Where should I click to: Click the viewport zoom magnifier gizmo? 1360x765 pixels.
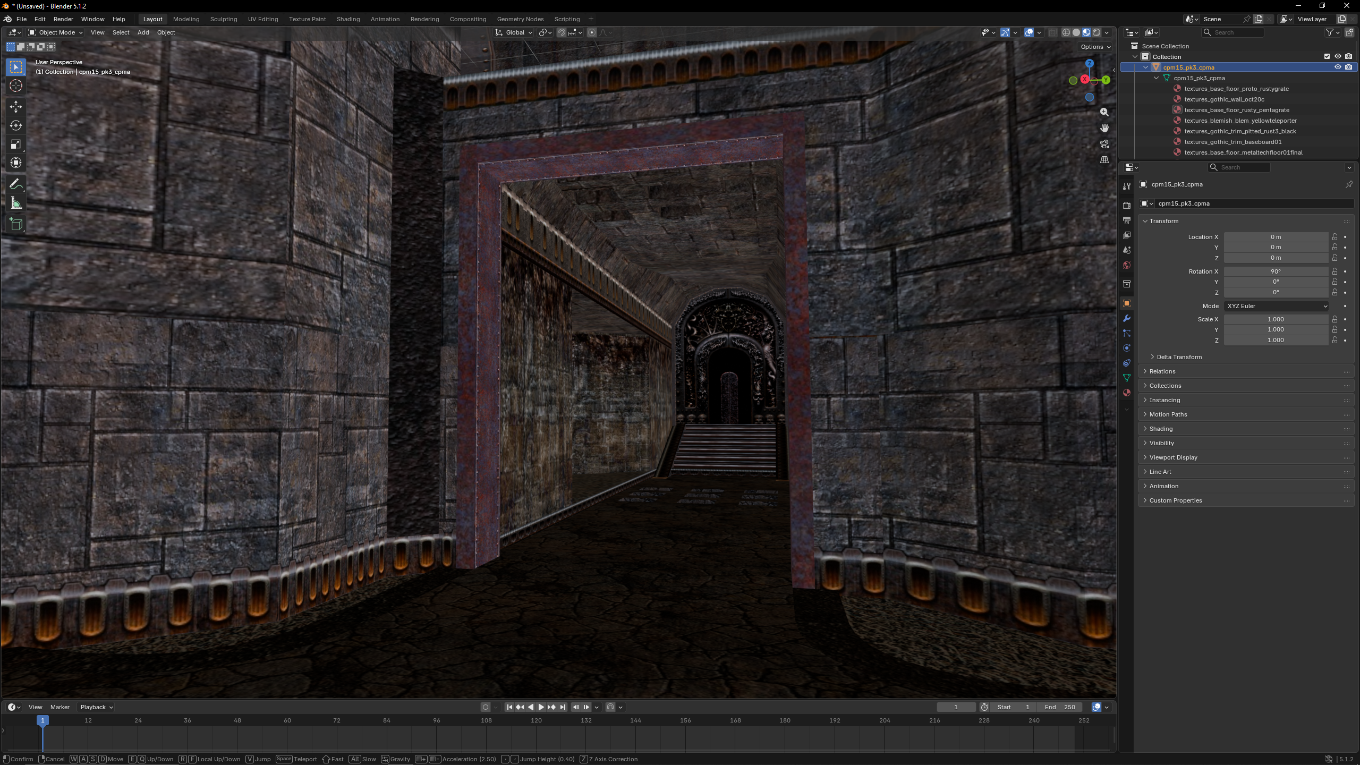[1104, 112]
